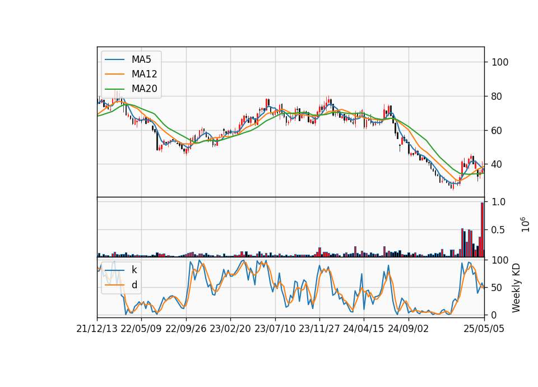Click the price axis label 40
The image size is (538, 387).
click(x=497, y=164)
